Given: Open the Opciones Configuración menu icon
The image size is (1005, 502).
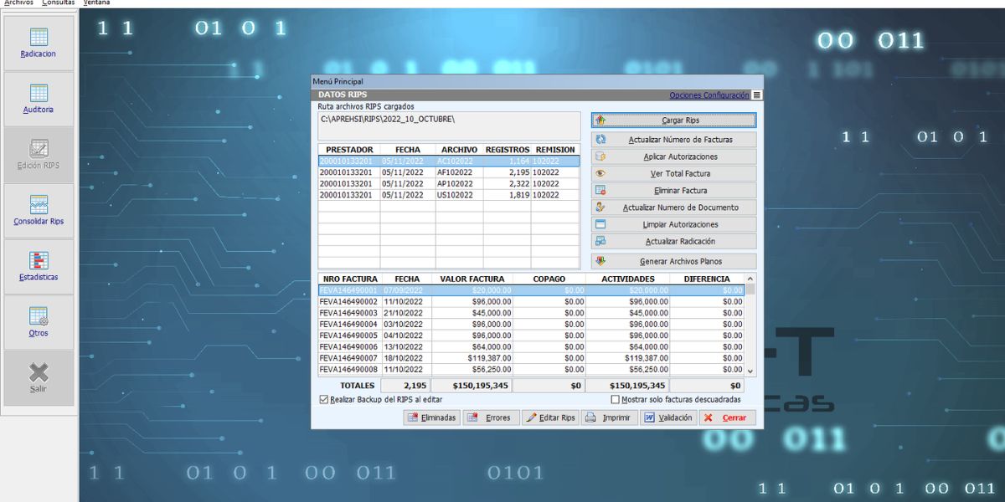Looking at the screenshot, I should (x=757, y=95).
